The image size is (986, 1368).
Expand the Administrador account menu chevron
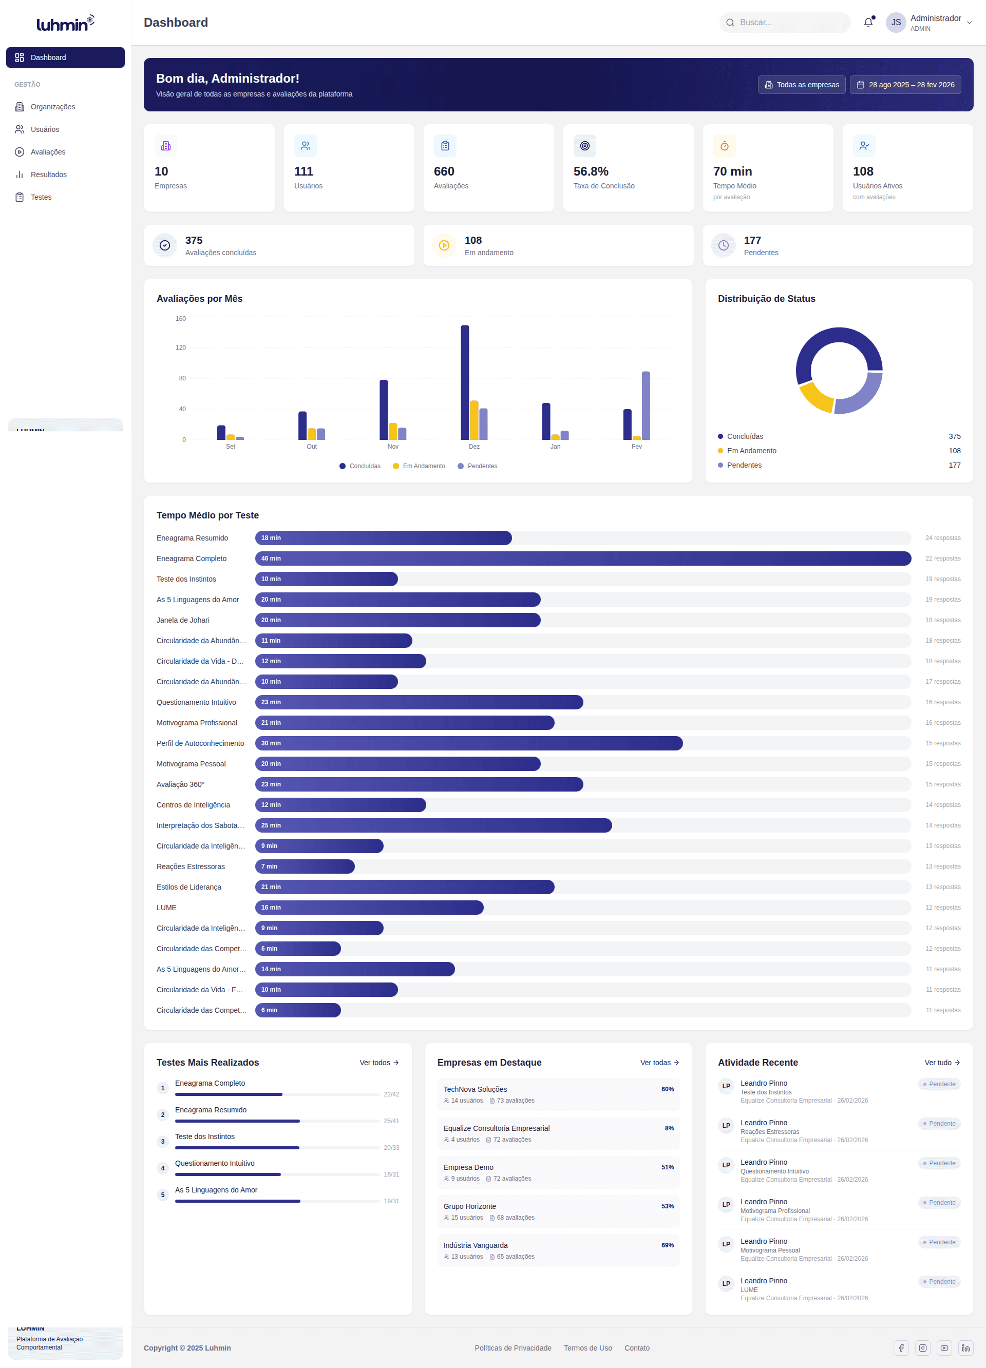tap(969, 23)
